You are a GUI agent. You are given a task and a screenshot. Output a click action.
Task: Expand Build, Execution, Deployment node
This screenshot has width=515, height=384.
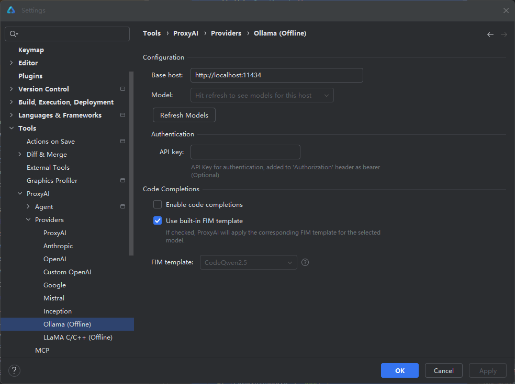tap(12, 102)
